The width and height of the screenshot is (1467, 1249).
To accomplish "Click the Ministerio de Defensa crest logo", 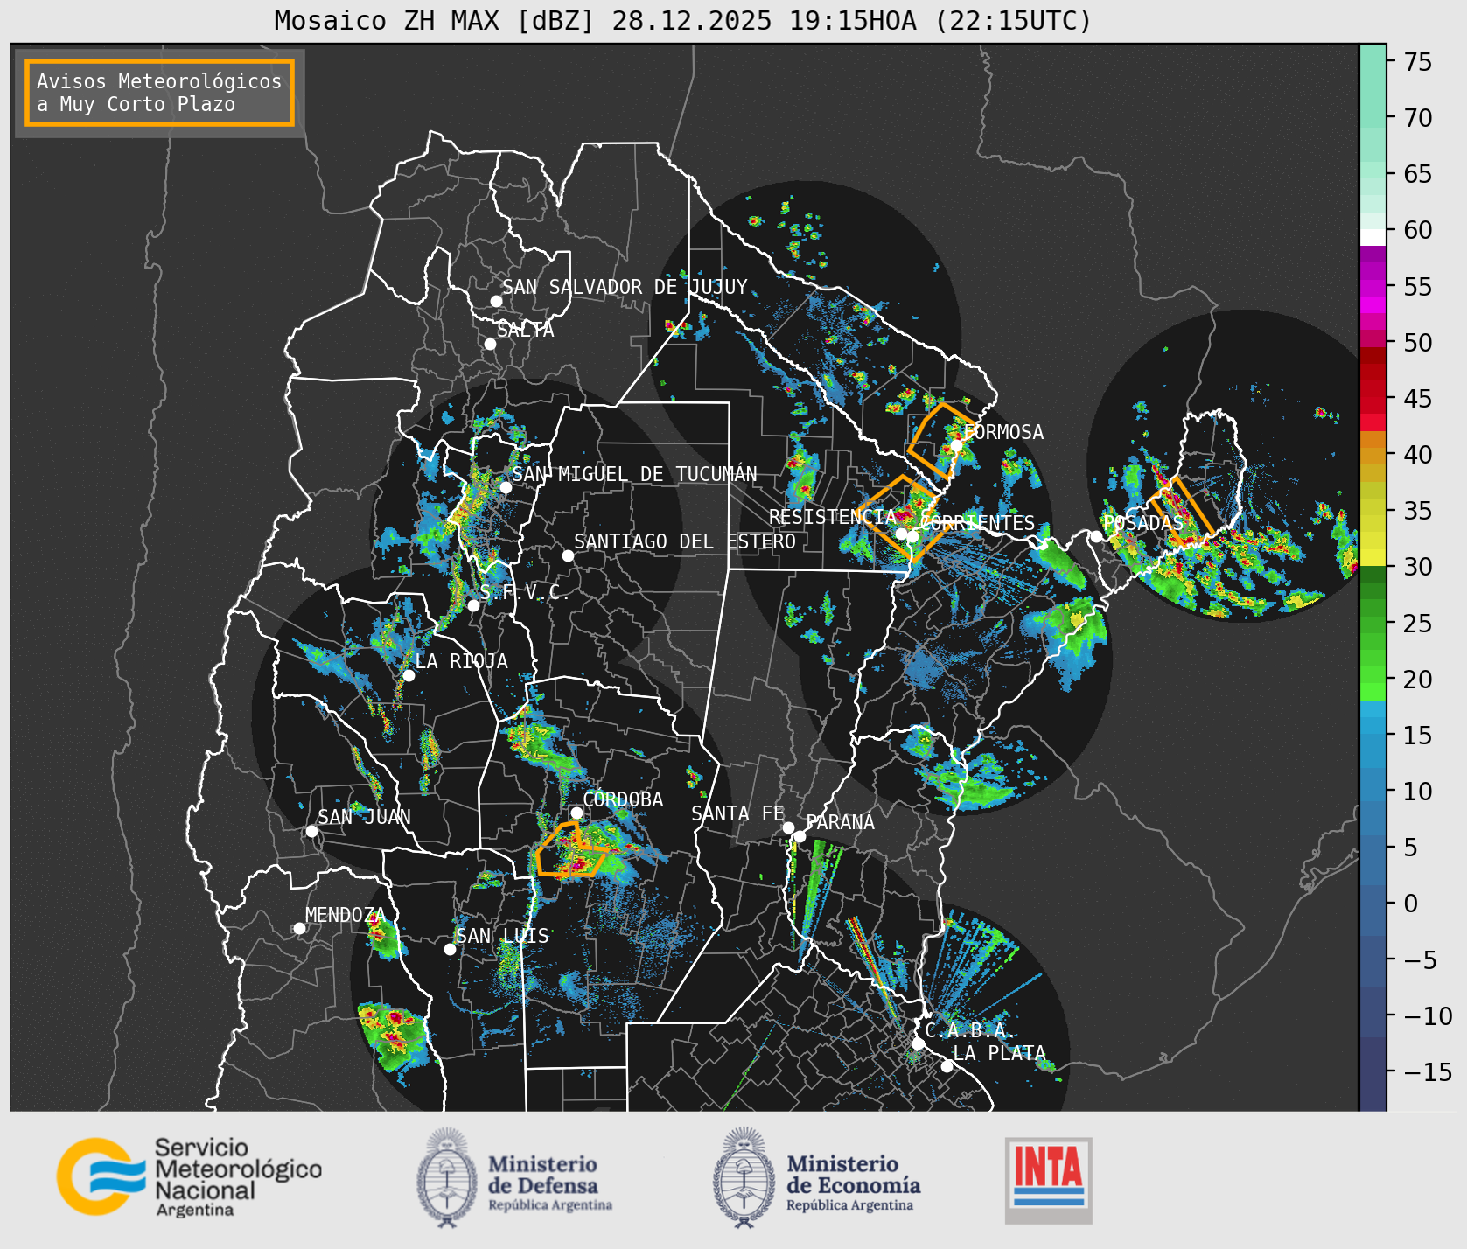I will [x=449, y=1177].
